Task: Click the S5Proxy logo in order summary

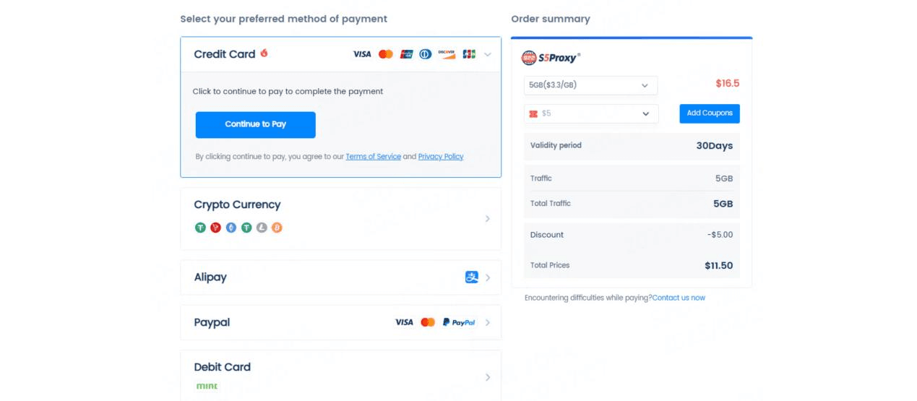Action: click(551, 58)
